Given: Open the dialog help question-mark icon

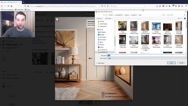Looking at the screenshot, I should point(185,18).
